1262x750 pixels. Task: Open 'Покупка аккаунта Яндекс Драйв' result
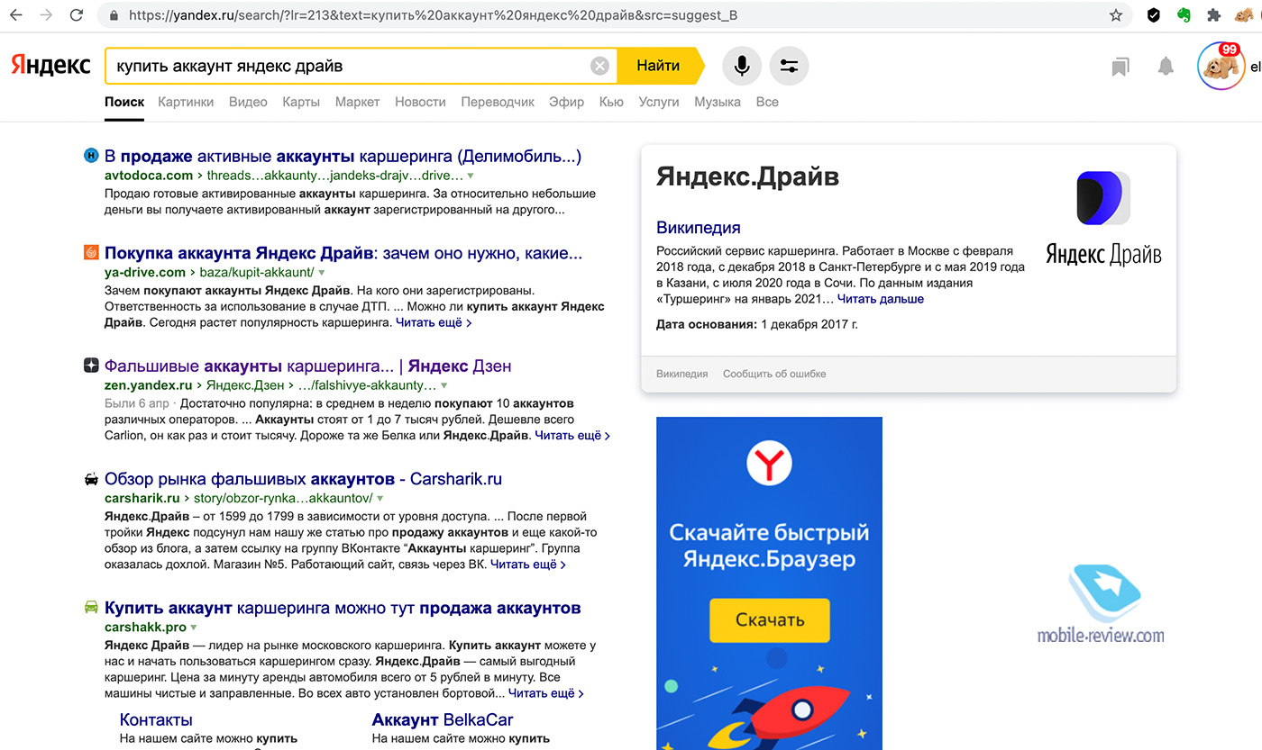pyautogui.click(x=343, y=253)
